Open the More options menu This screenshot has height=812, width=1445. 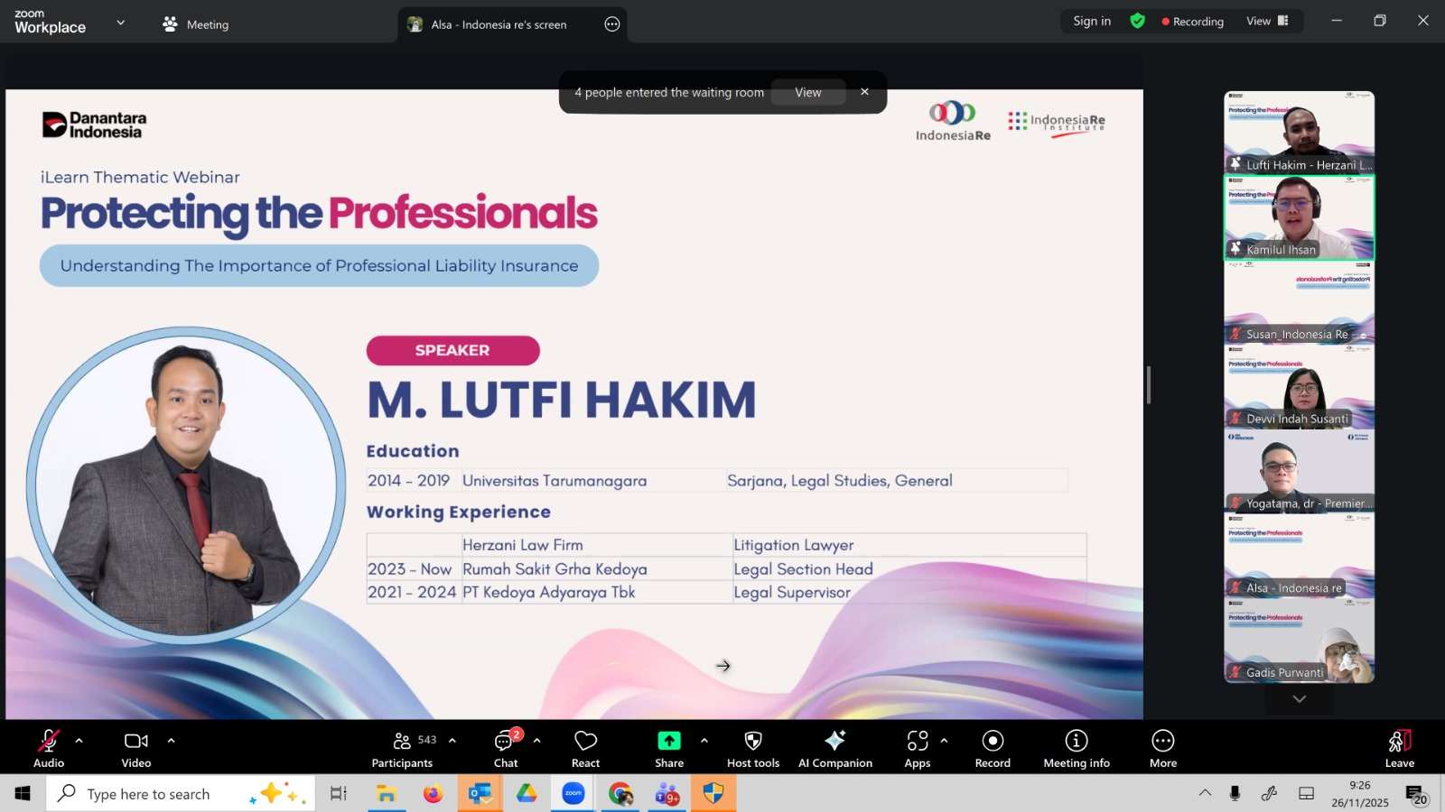(1162, 748)
